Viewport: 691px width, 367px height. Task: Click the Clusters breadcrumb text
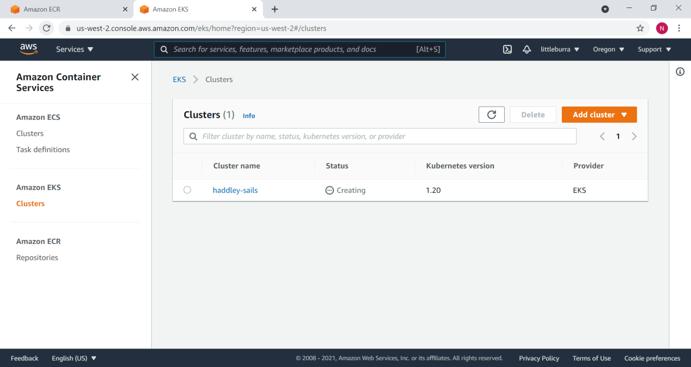[219, 79]
